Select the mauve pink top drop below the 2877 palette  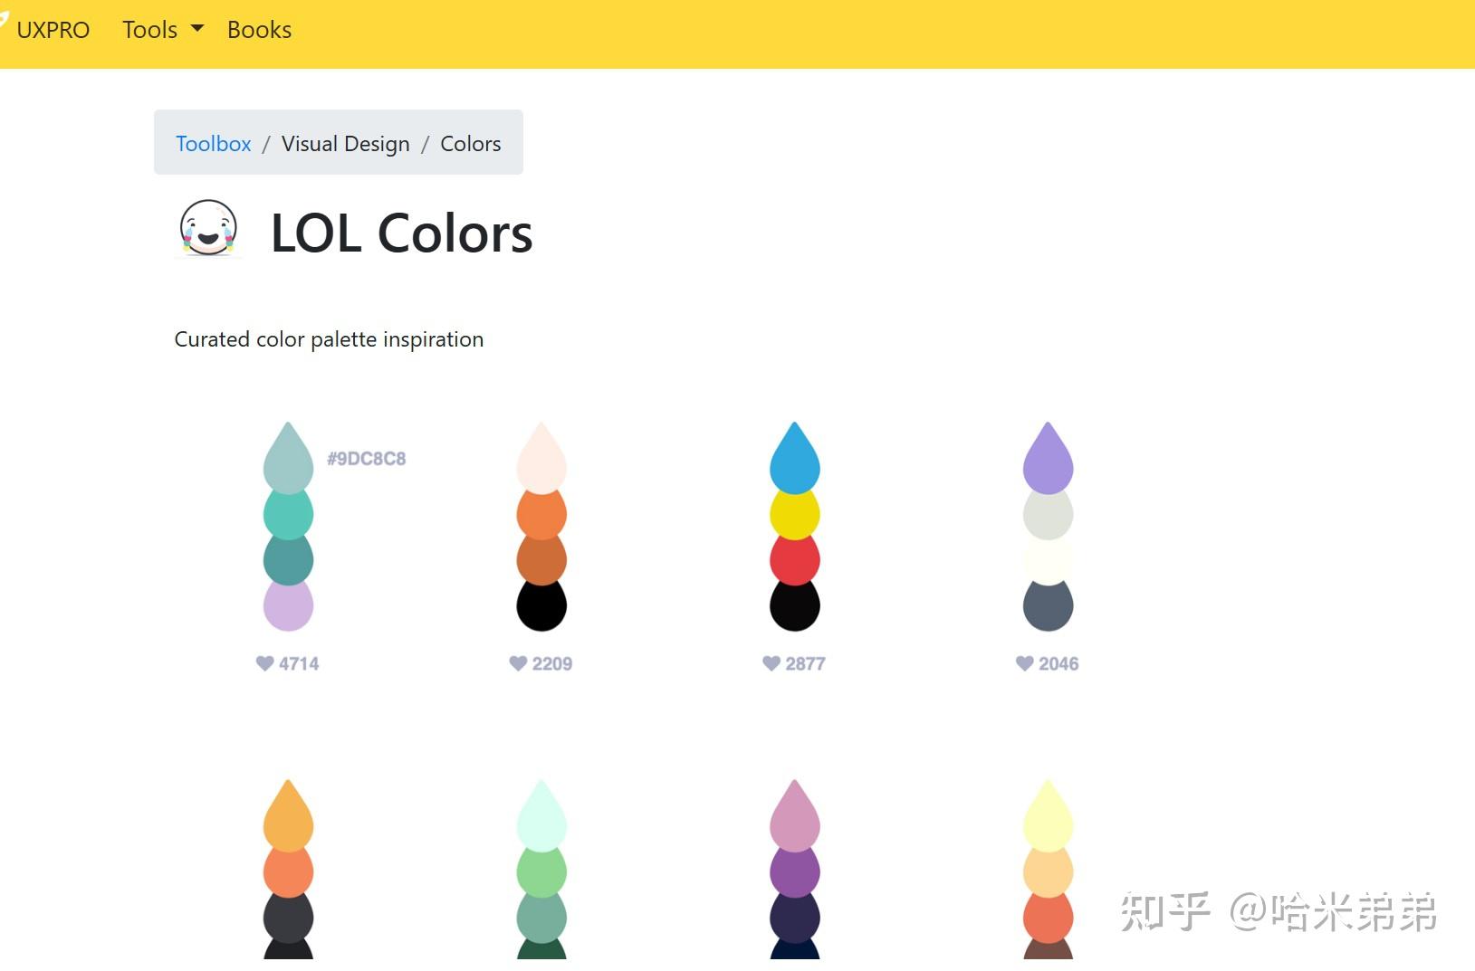pyautogui.click(x=795, y=817)
